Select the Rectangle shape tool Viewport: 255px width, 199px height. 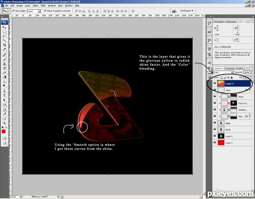pos(4,105)
